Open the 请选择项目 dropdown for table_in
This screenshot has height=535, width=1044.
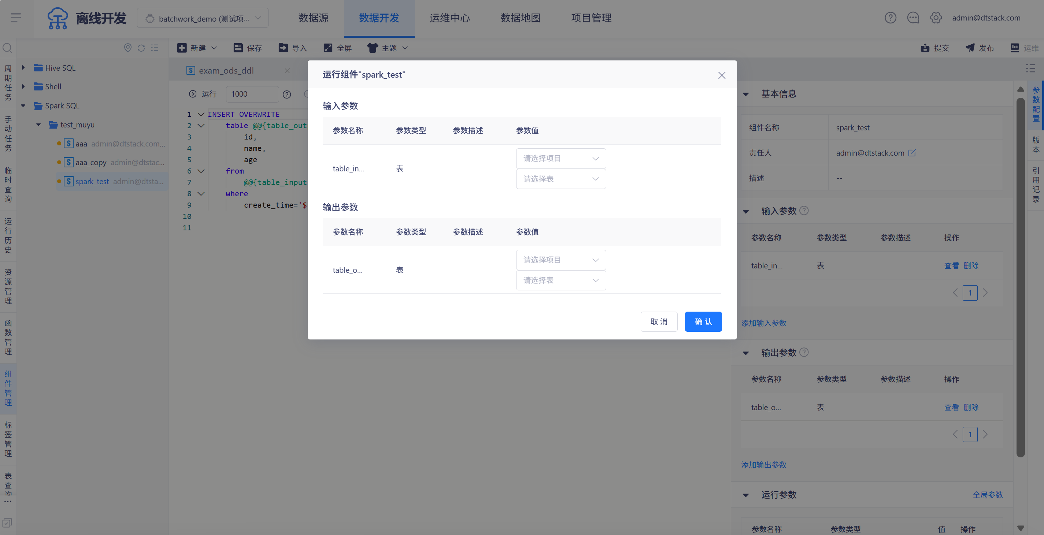click(560, 158)
